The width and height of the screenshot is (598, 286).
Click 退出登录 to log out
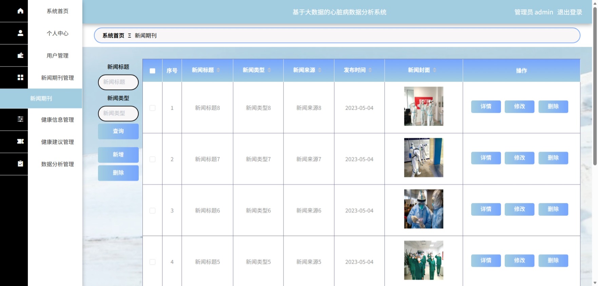coord(570,12)
